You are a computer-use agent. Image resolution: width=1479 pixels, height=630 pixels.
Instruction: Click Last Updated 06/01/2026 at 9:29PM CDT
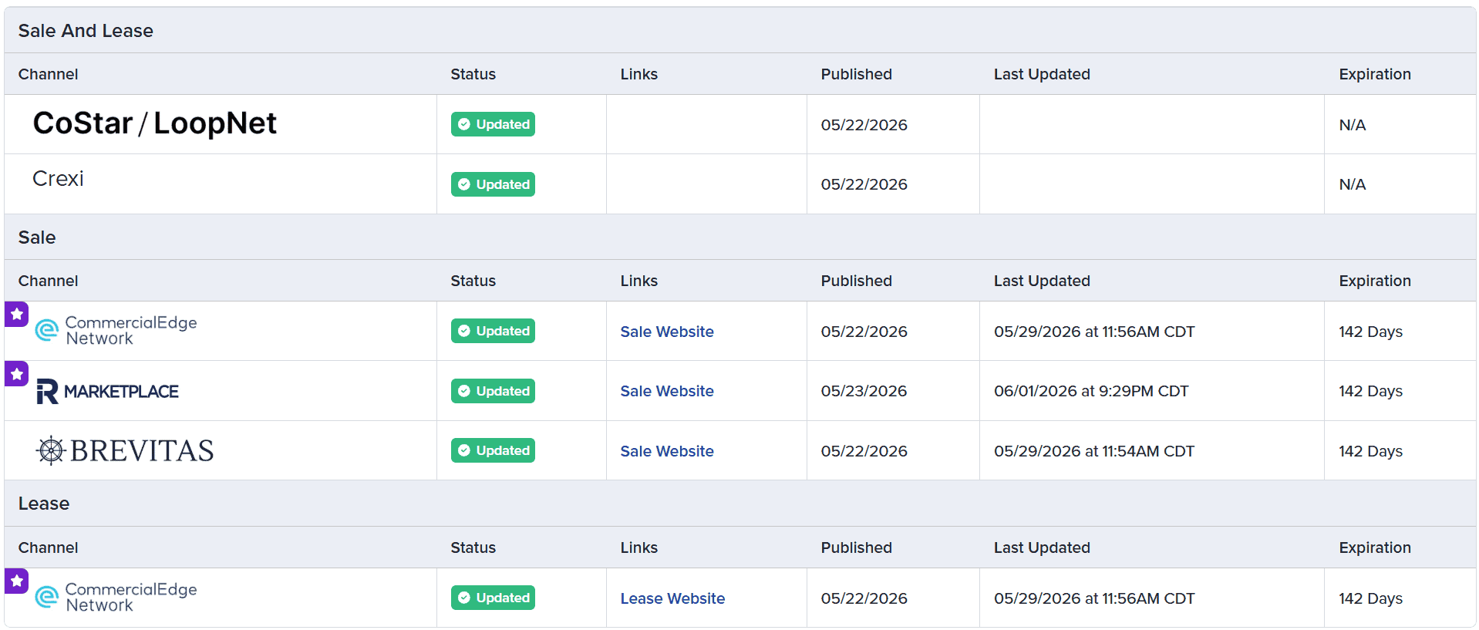point(1091,391)
